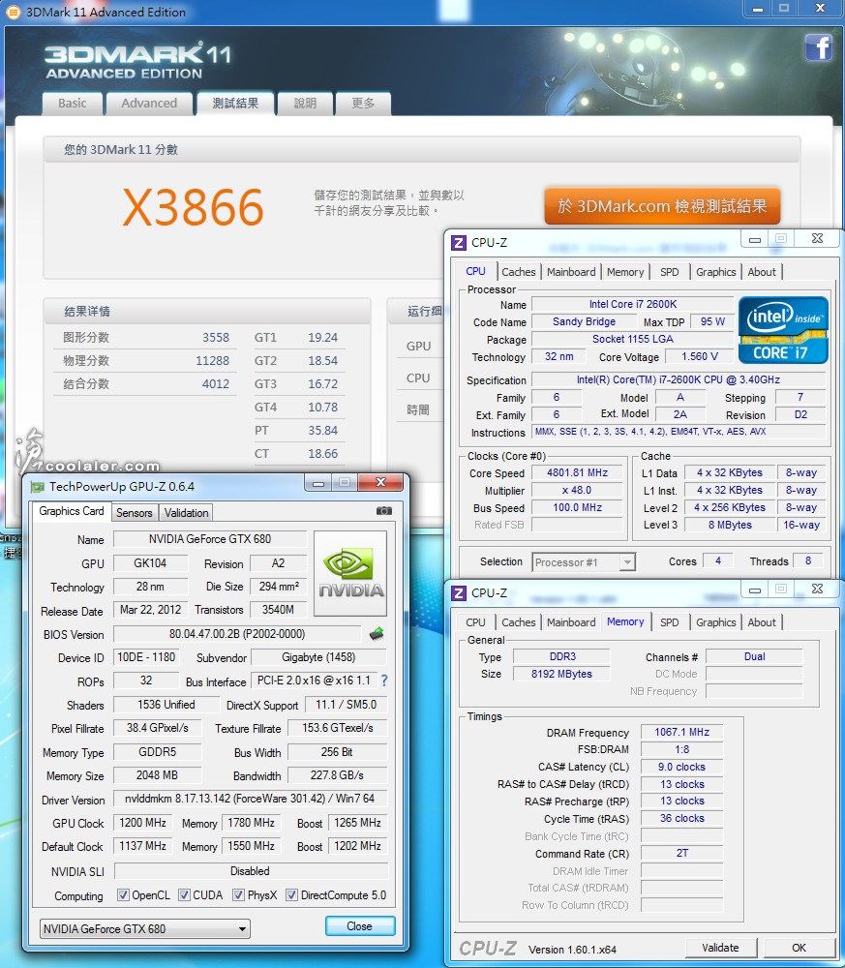Click the GPU-Z Name field

point(210,539)
